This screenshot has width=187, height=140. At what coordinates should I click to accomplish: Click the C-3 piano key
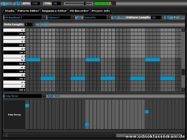click(14, 56)
